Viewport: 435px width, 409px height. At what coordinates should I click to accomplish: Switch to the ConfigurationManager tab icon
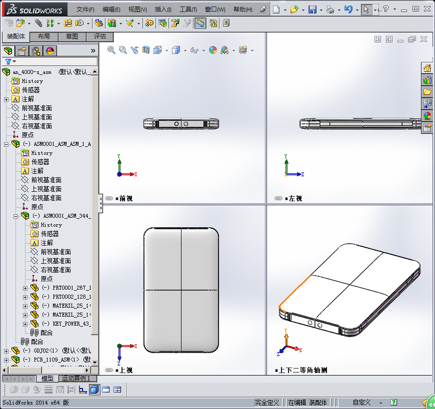35,50
